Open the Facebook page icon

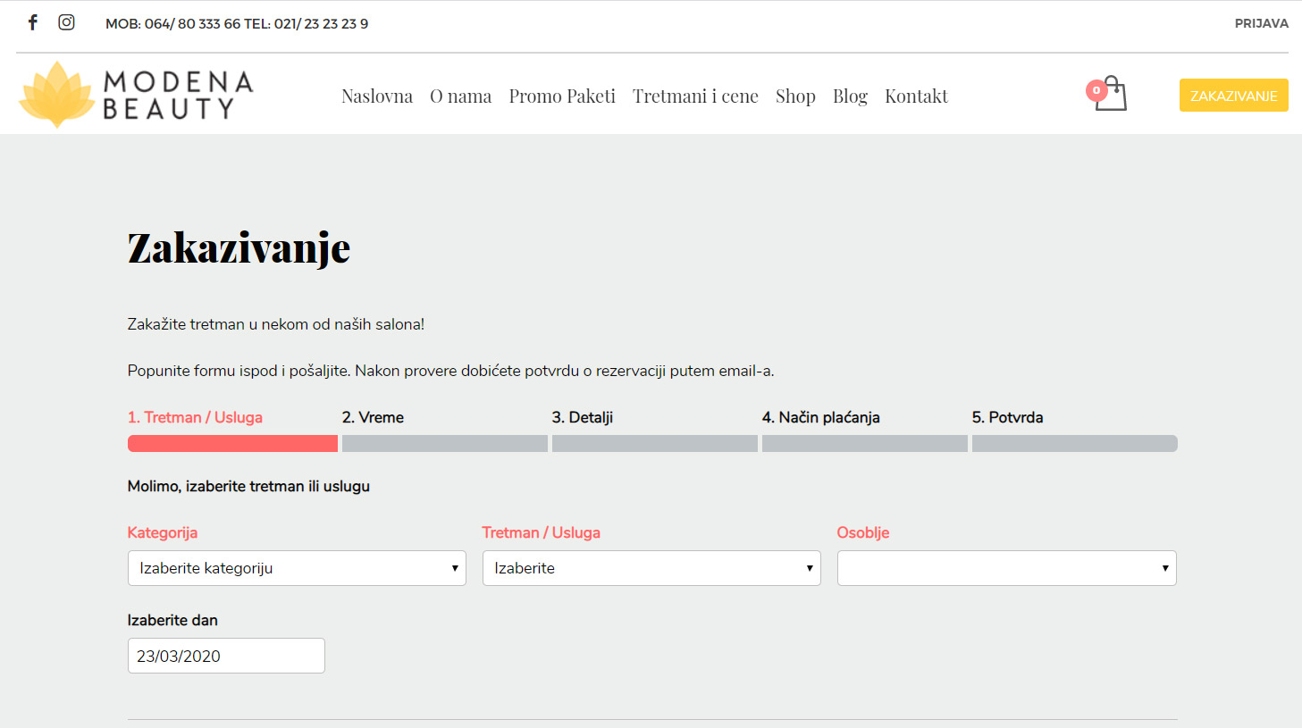33,22
